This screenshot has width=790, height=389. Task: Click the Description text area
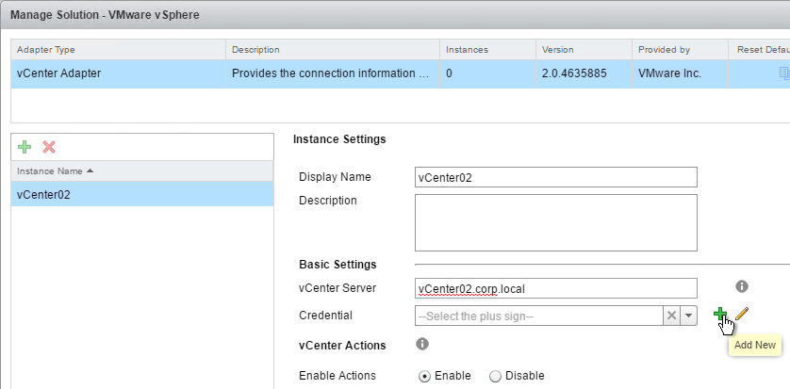pos(555,222)
